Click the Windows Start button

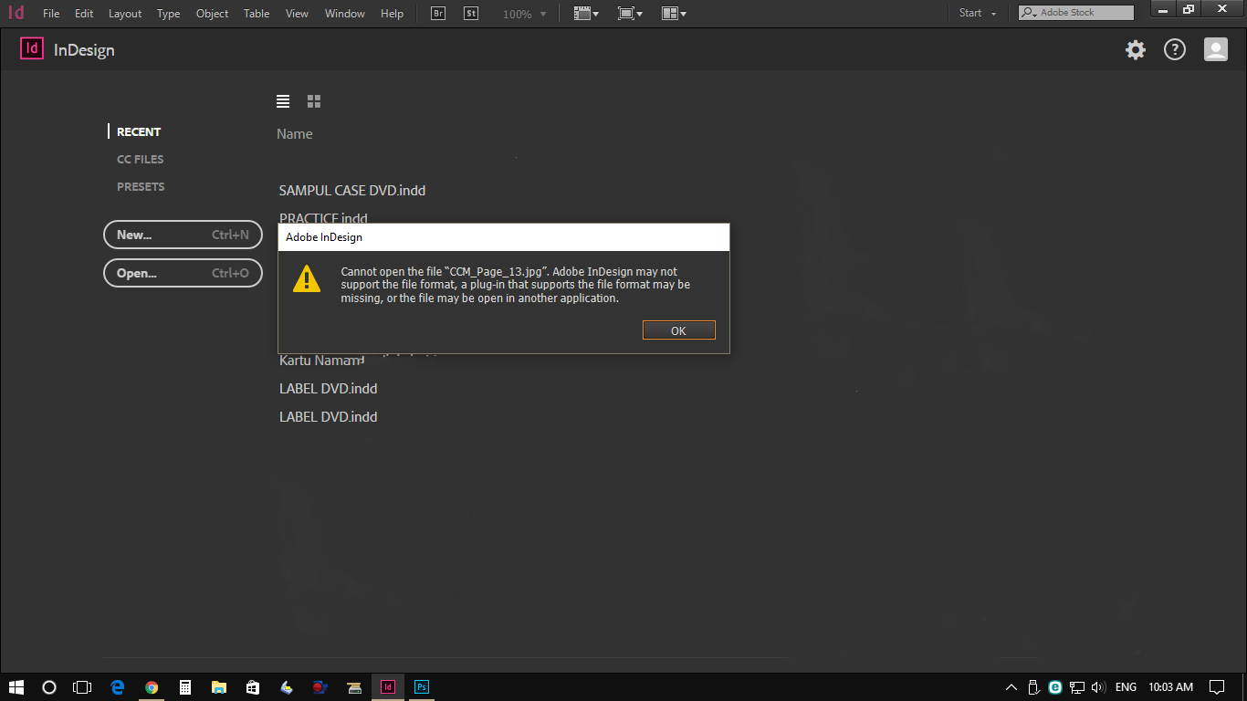coord(16,687)
